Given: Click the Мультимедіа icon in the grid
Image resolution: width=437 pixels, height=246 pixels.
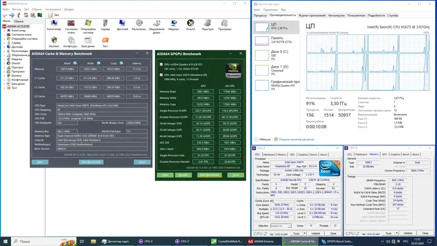Looking at the screenshot, I should click(x=139, y=24).
